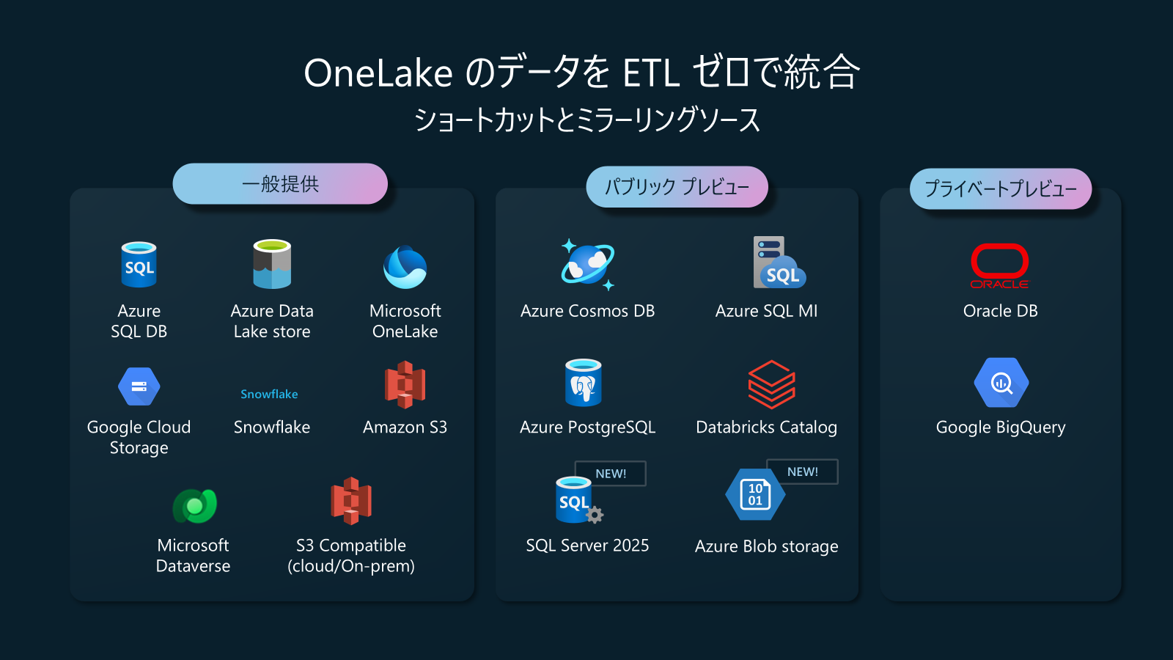Screen dimensions: 1173x660
Task: Select the Google BigQuery magnifier icon
Action: (1001, 382)
